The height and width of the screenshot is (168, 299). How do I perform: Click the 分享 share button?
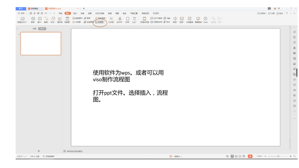coord(272,13)
